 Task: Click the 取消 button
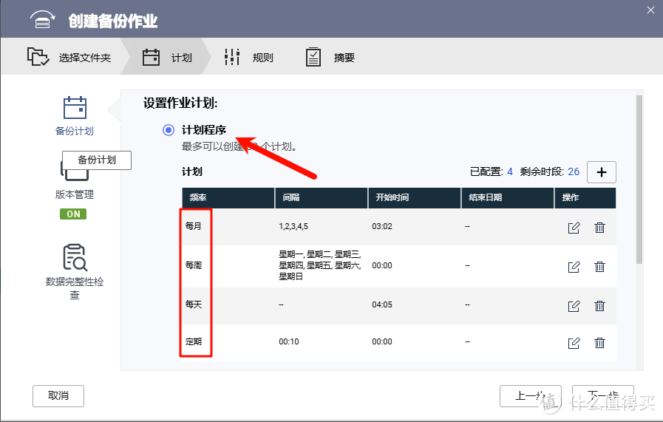coord(58,396)
